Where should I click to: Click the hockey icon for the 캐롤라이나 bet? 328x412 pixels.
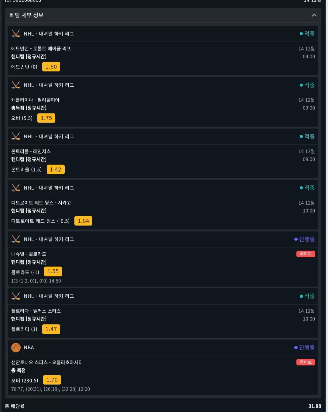point(16,85)
